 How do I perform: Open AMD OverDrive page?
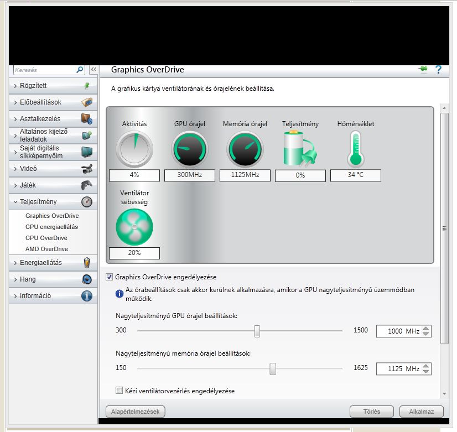(x=46, y=249)
